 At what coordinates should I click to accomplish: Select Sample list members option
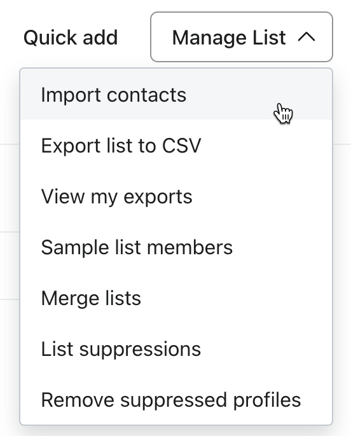click(x=176, y=247)
